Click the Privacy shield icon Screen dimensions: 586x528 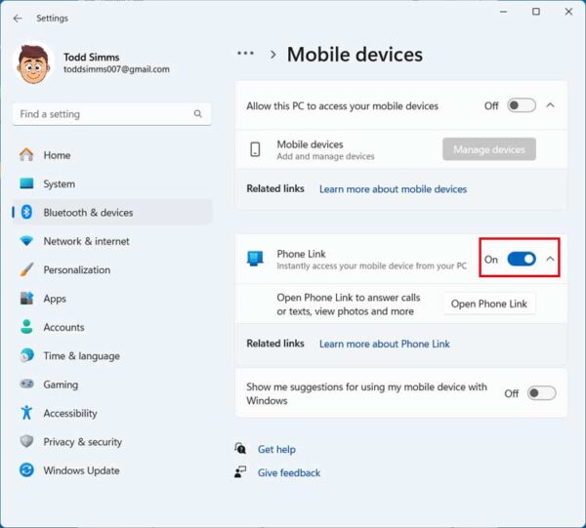[x=26, y=441]
